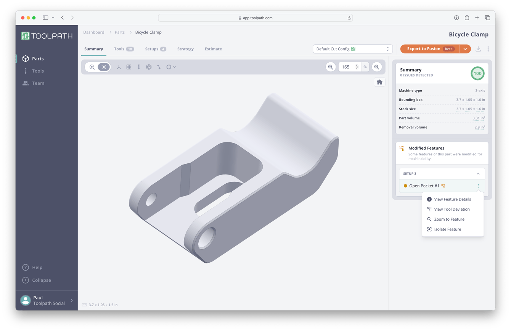Increase zoom using the 165 stepper field

point(357,65)
